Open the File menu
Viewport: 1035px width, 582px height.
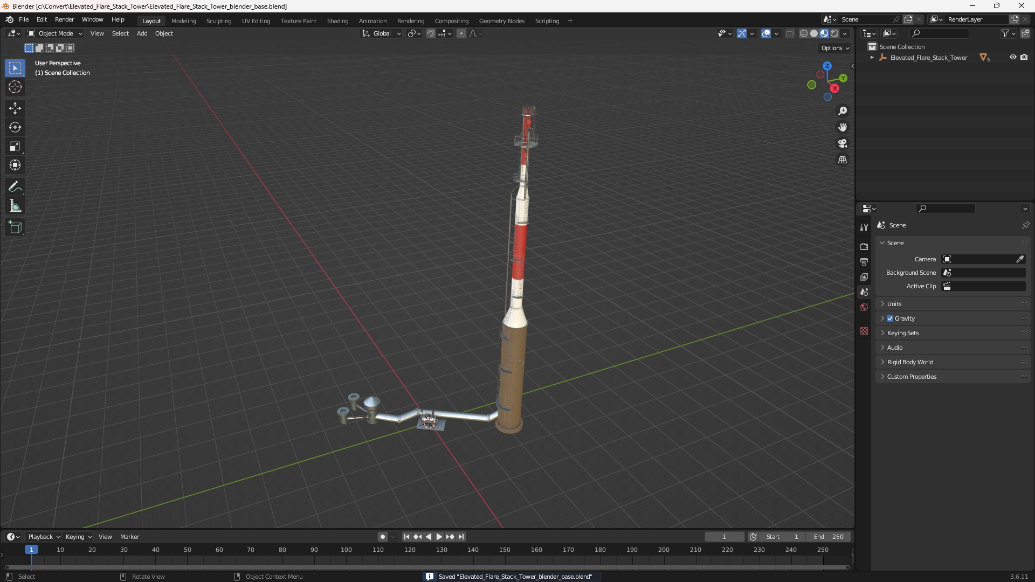[x=24, y=19]
